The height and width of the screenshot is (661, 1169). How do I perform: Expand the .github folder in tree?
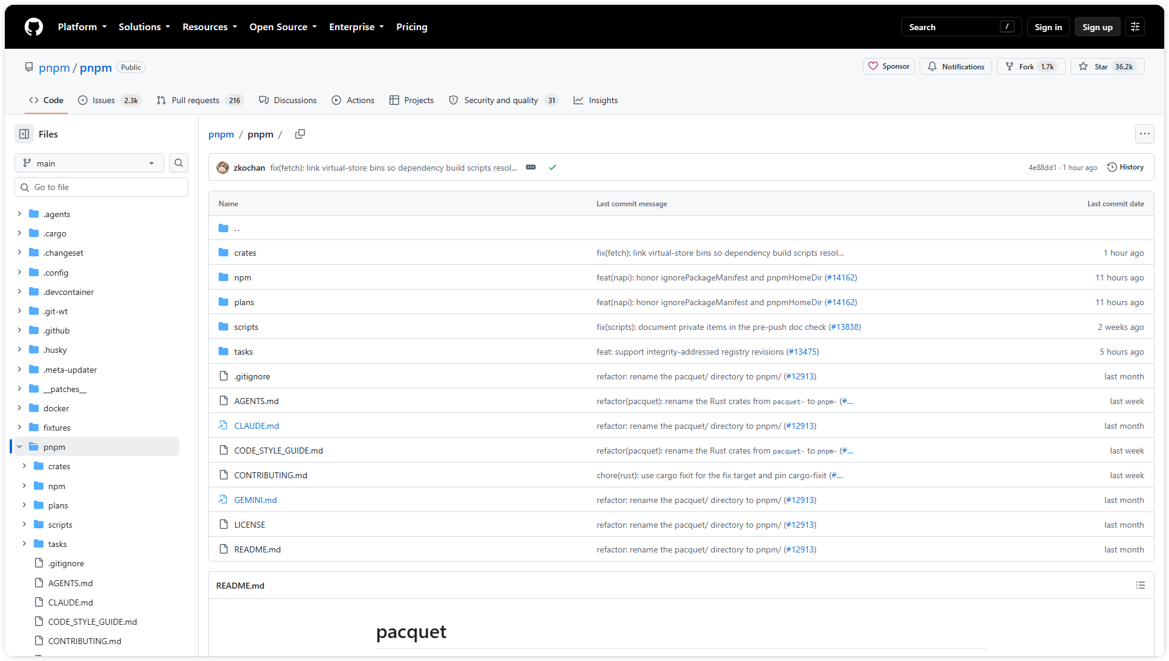pos(19,330)
